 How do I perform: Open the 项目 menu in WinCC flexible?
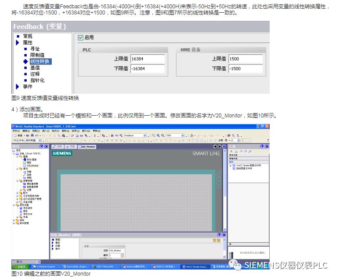[x=16, y=131]
